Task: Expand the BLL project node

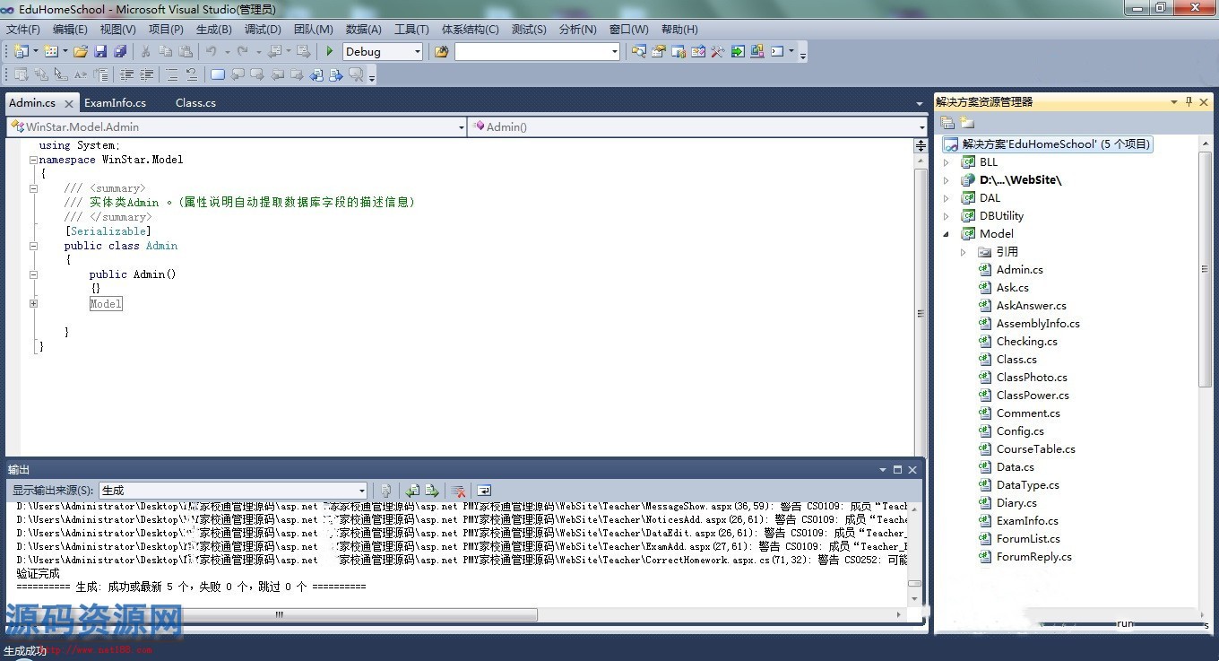Action: [946, 162]
